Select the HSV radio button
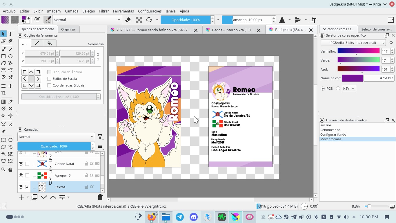This screenshot has height=223, width=396. (x=338, y=89)
